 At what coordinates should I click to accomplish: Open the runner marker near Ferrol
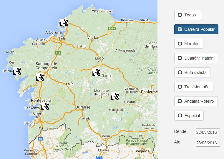(x=64, y=23)
